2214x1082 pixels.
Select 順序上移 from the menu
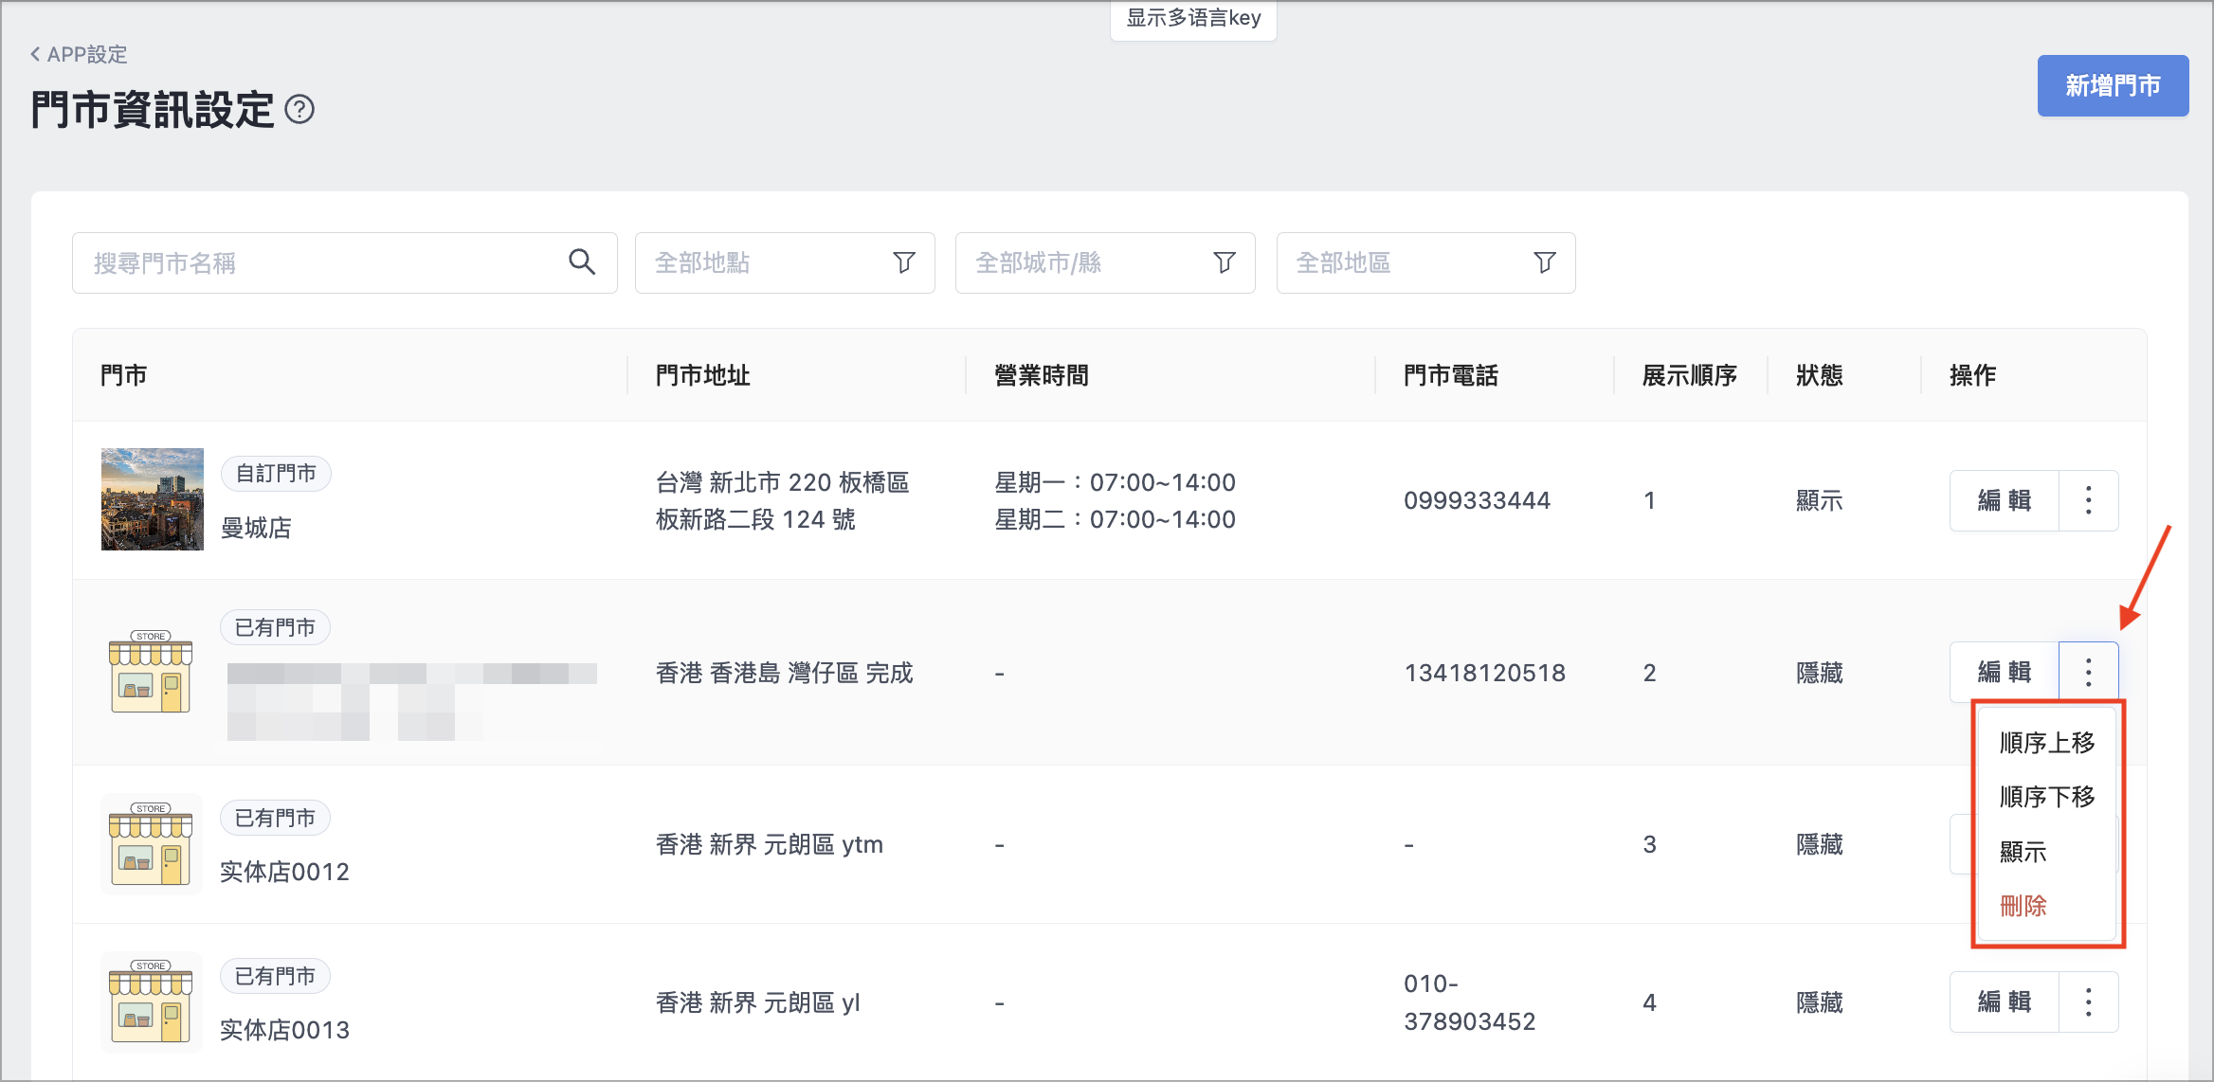tap(2047, 743)
